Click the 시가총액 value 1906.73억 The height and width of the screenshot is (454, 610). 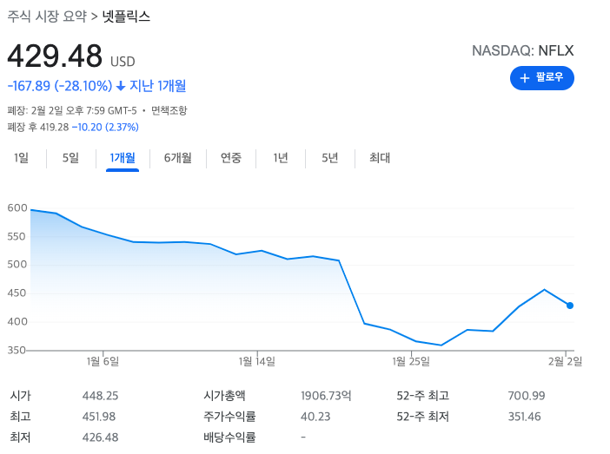(x=326, y=396)
